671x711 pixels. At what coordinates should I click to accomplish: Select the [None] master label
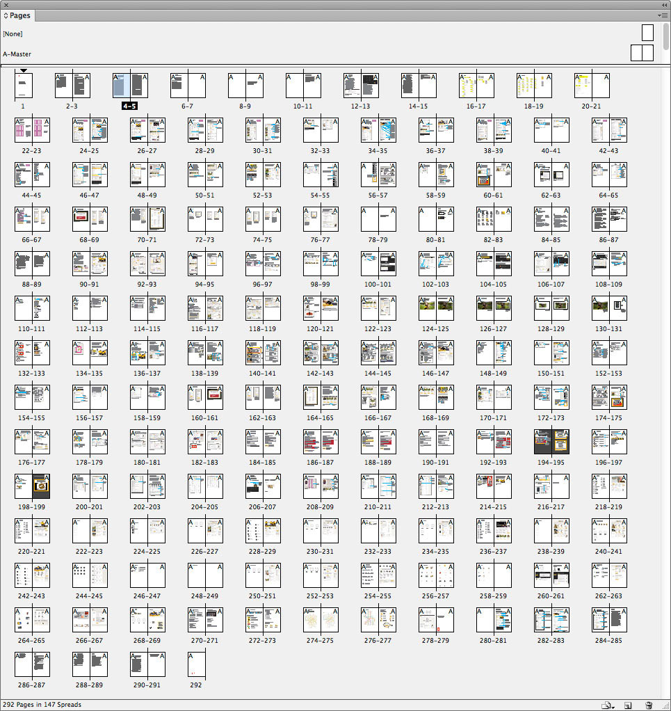coord(13,33)
